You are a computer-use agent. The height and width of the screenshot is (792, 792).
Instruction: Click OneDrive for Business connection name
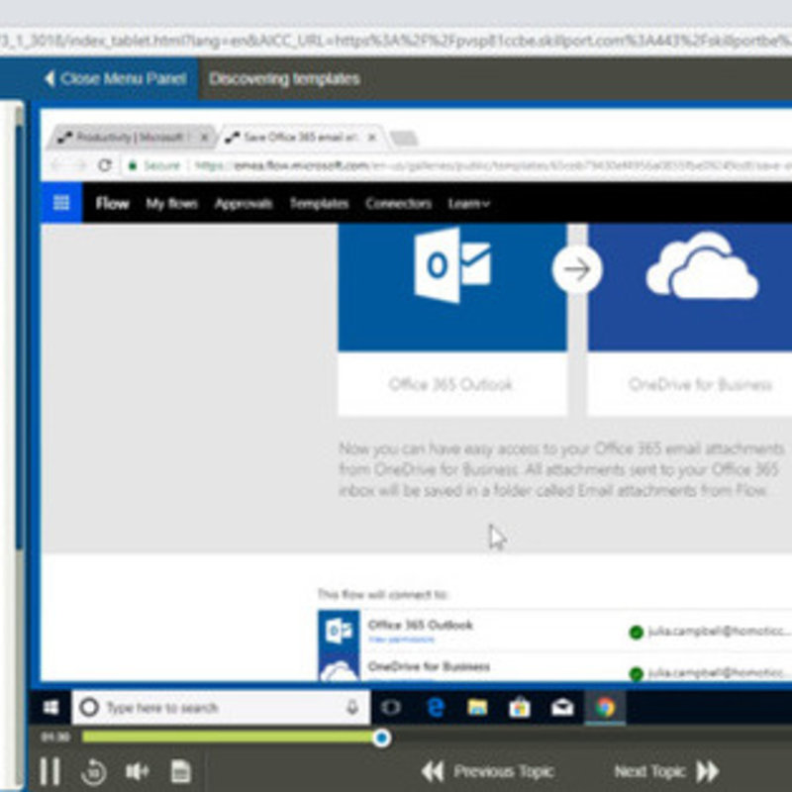click(x=429, y=666)
